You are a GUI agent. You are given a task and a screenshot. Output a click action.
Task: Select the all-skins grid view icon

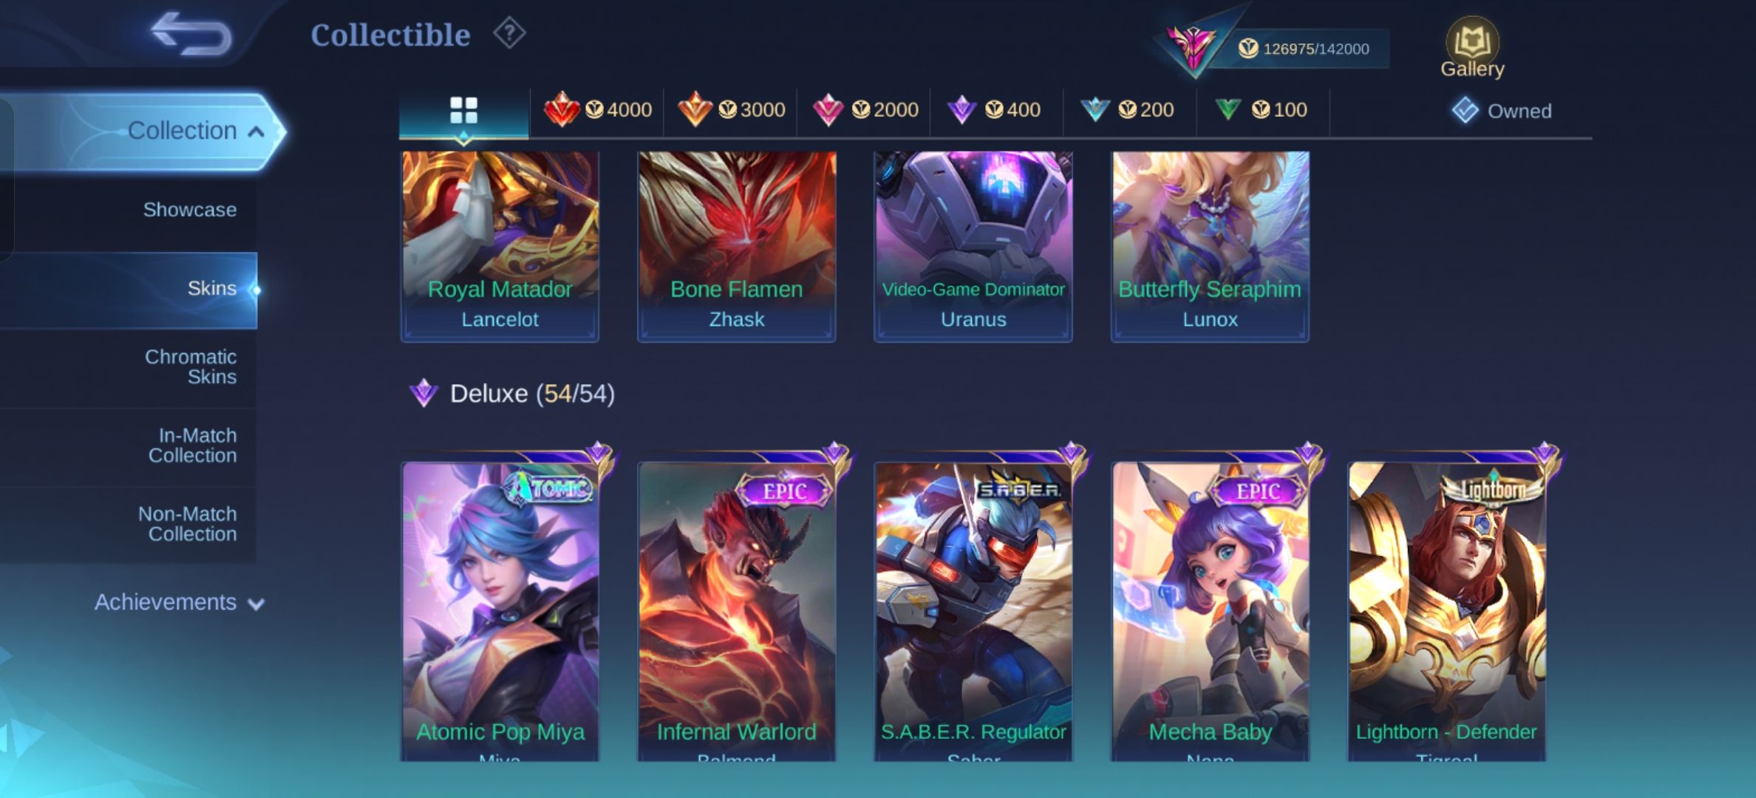(x=463, y=111)
